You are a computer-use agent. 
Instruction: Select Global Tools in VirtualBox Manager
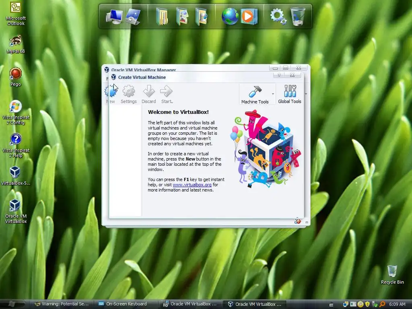pos(290,94)
